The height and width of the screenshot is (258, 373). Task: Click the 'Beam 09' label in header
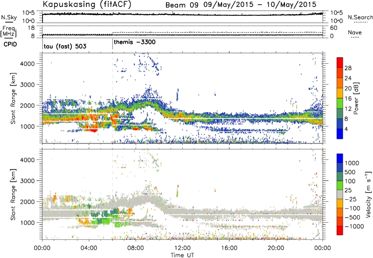pyautogui.click(x=182, y=5)
